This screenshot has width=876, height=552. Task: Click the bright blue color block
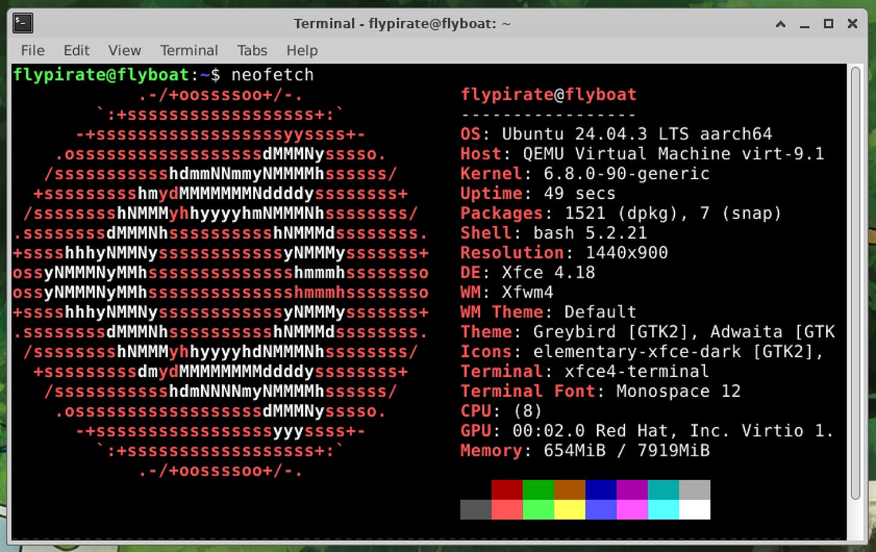[601, 509]
